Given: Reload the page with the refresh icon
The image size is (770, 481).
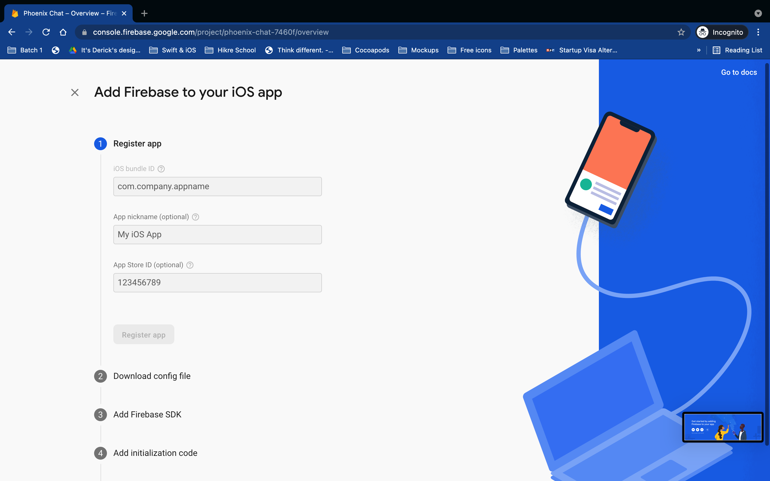Looking at the screenshot, I should point(46,32).
